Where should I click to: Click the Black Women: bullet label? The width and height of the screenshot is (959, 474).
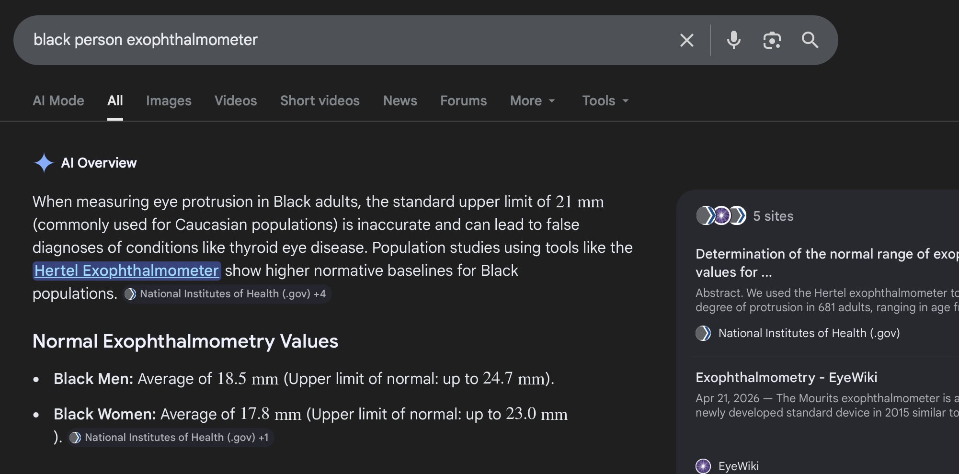[x=105, y=414]
